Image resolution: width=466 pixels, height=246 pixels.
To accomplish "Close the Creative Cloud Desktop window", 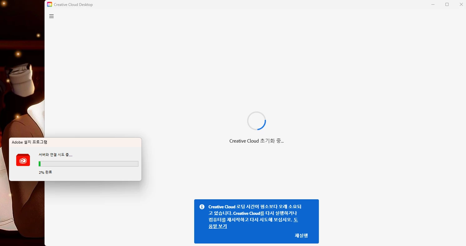I will [461, 4].
